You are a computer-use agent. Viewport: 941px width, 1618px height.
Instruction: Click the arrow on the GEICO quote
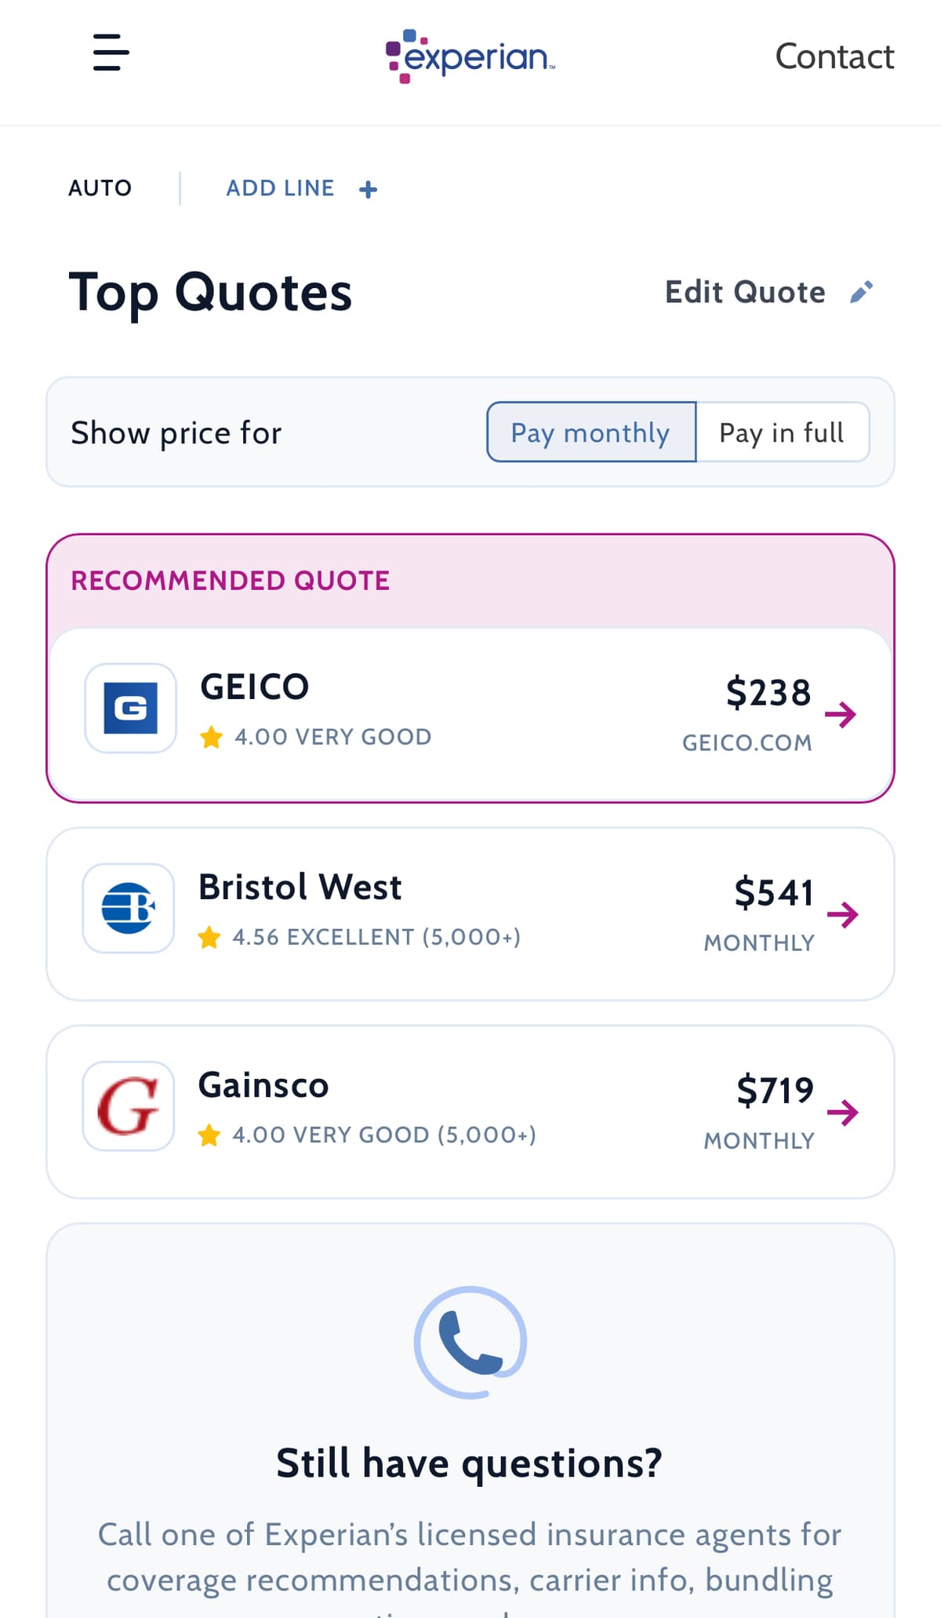(x=842, y=714)
